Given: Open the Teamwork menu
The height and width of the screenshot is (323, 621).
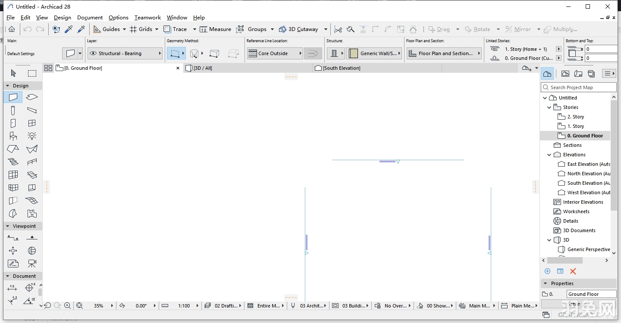Looking at the screenshot, I should pyautogui.click(x=147, y=18).
